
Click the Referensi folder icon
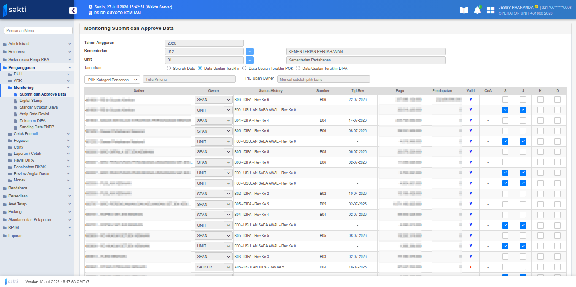pos(5,52)
